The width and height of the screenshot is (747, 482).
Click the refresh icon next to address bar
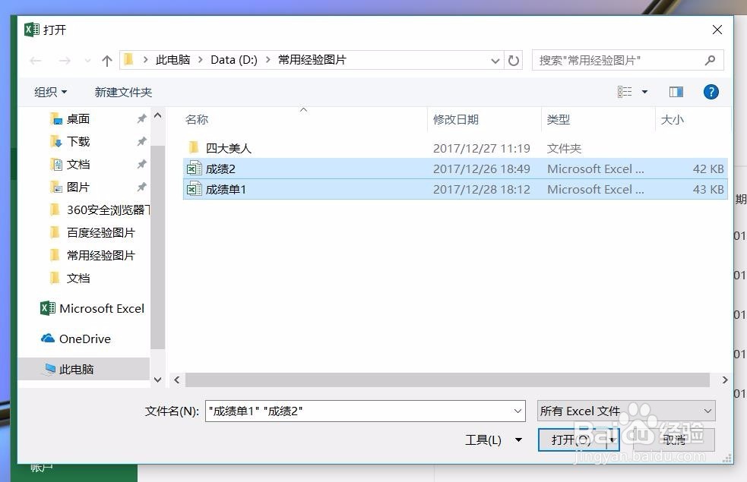(514, 60)
